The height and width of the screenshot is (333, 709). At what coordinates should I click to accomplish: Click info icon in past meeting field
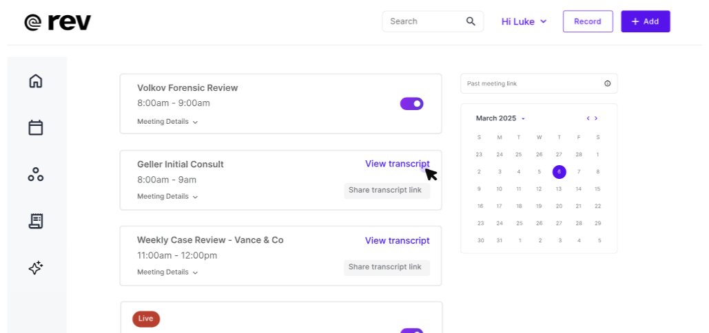[x=607, y=84]
